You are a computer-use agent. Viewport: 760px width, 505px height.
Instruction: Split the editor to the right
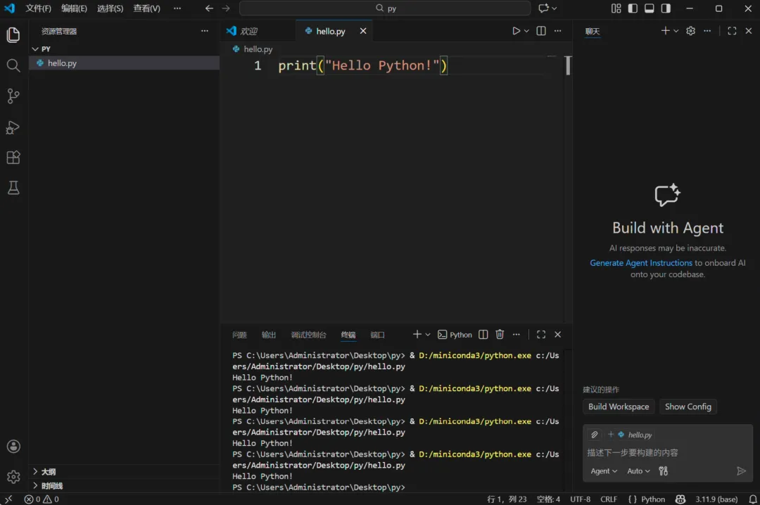(x=541, y=31)
